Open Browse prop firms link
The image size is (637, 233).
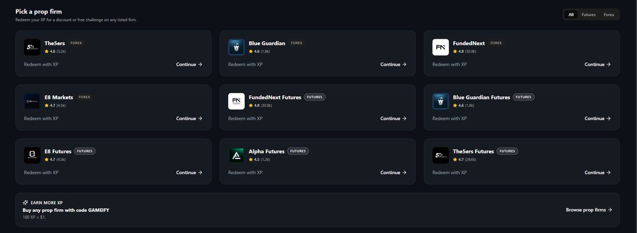click(x=589, y=210)
